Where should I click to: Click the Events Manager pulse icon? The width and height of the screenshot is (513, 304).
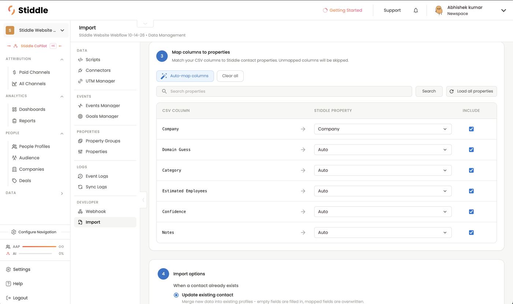80,106
